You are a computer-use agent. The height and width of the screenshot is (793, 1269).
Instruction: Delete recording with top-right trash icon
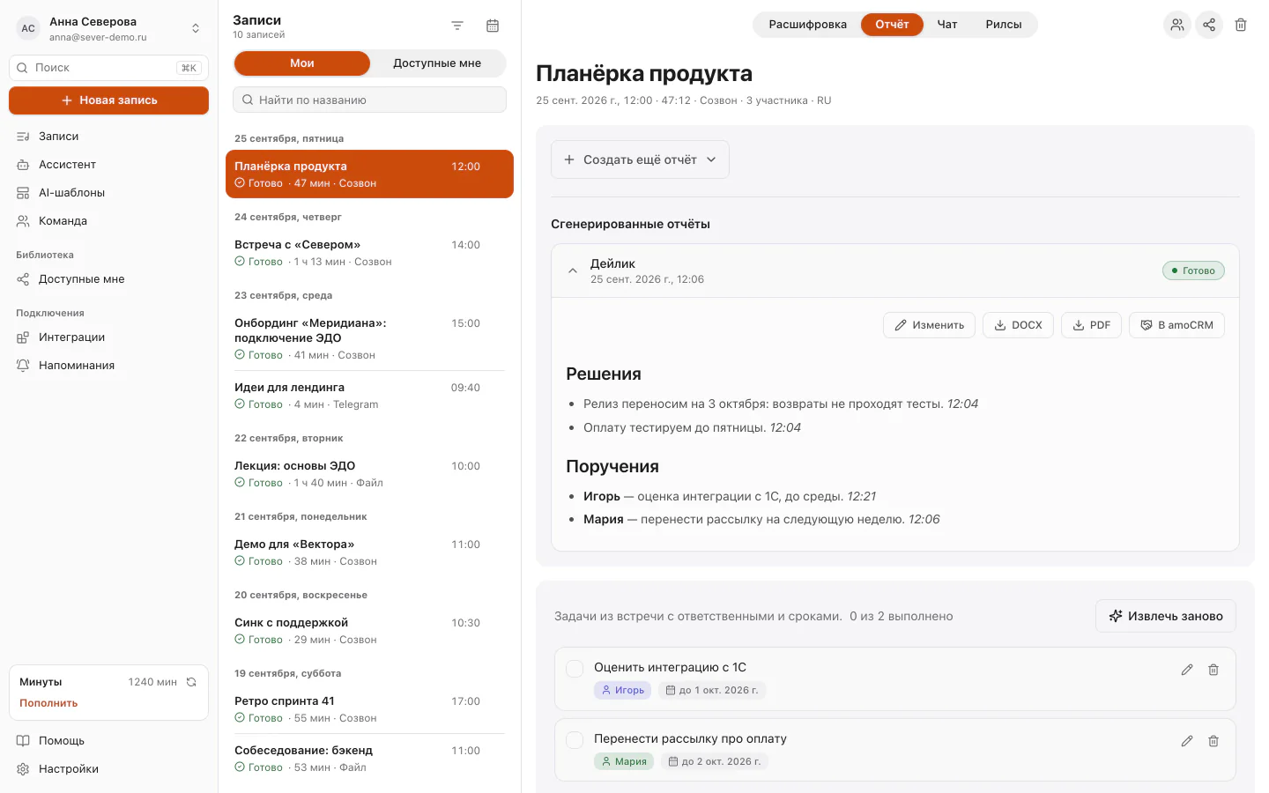coord(1241,25)
